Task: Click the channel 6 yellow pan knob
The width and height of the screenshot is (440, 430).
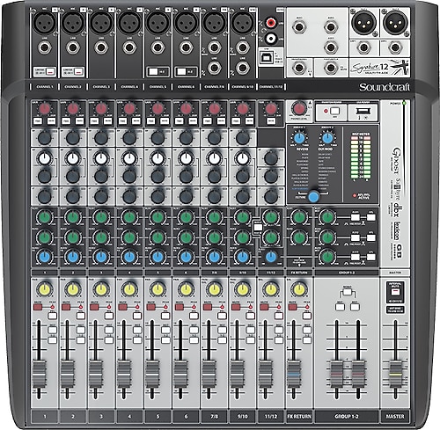Action: pyautogui.click(x=186, y=289)
